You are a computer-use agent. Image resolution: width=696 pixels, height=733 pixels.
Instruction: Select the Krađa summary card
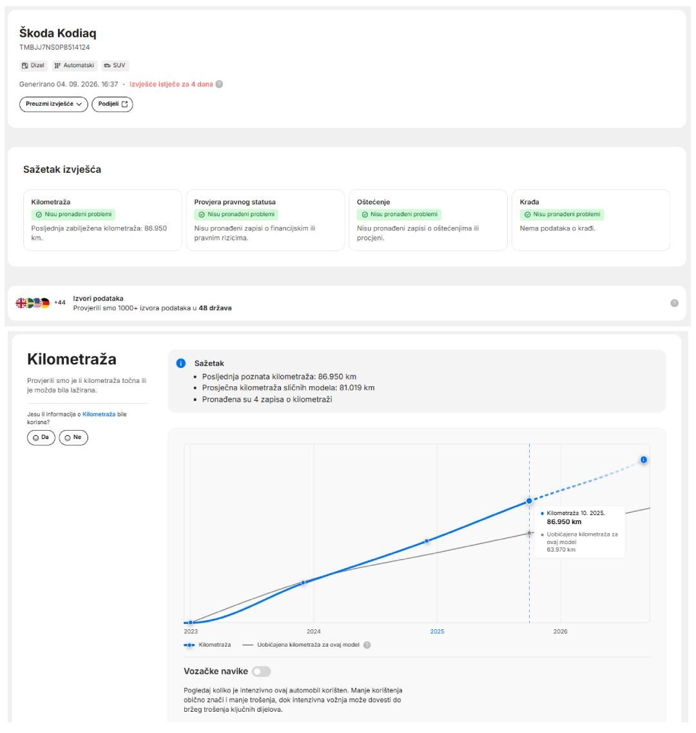pyautogui.click(x=591, y=220)
